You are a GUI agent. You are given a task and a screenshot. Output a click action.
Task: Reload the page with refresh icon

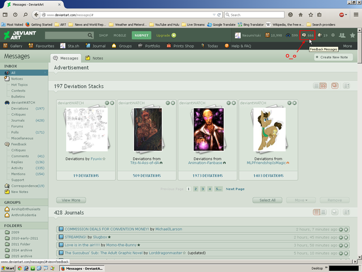coord(219,15)
